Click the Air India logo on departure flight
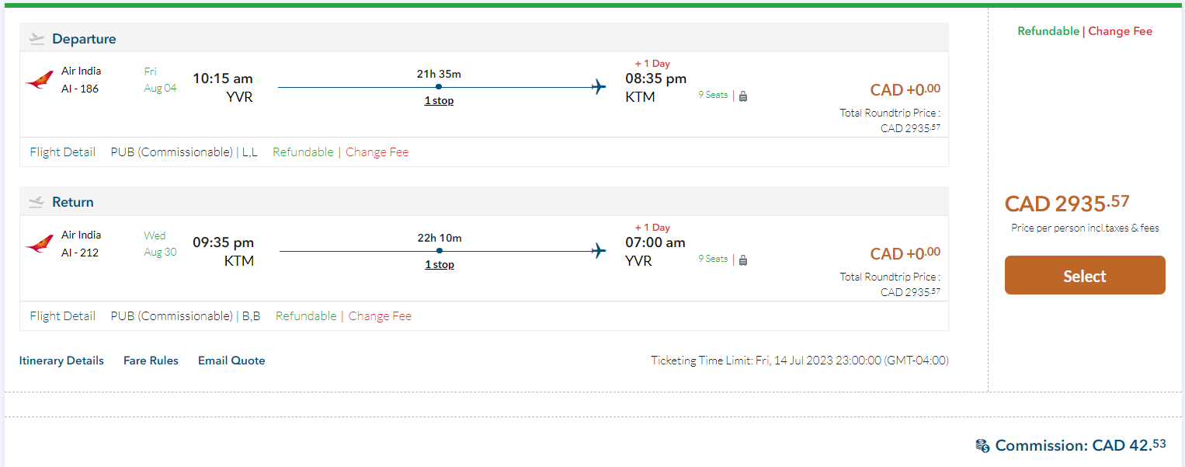1185x467 pixels. (39, 80)
